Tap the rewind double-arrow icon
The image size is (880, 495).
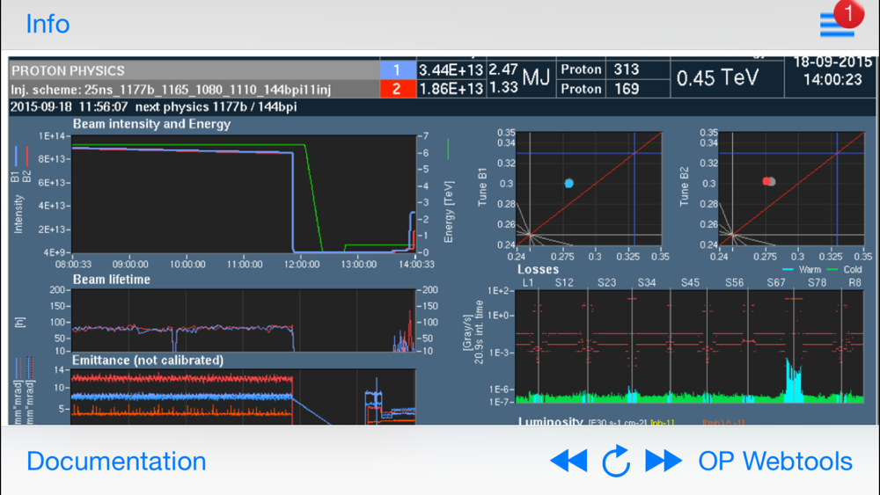(568, 461)
